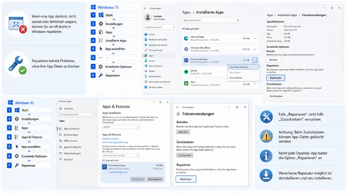Go back in Windows 10 Fotoanwendungen window
Image resolution: width=348 pixels, height=195 pixels.
177,107
